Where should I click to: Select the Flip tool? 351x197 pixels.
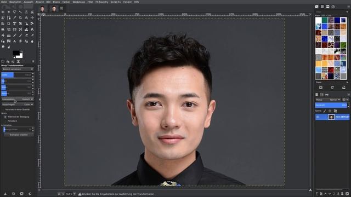pos(15,29)
